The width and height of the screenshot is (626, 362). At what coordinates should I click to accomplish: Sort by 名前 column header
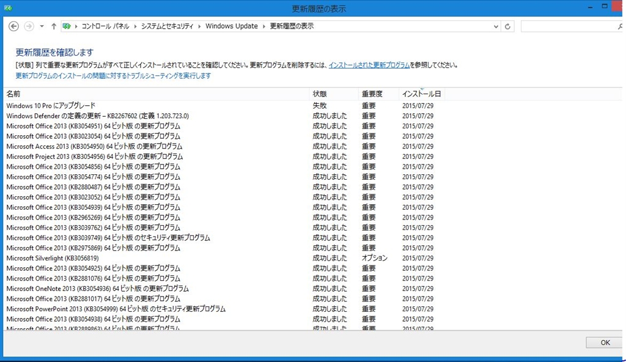point(156,94)
